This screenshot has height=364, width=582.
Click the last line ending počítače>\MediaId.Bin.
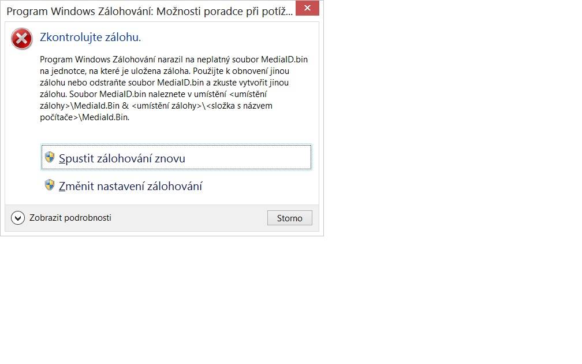85,117
